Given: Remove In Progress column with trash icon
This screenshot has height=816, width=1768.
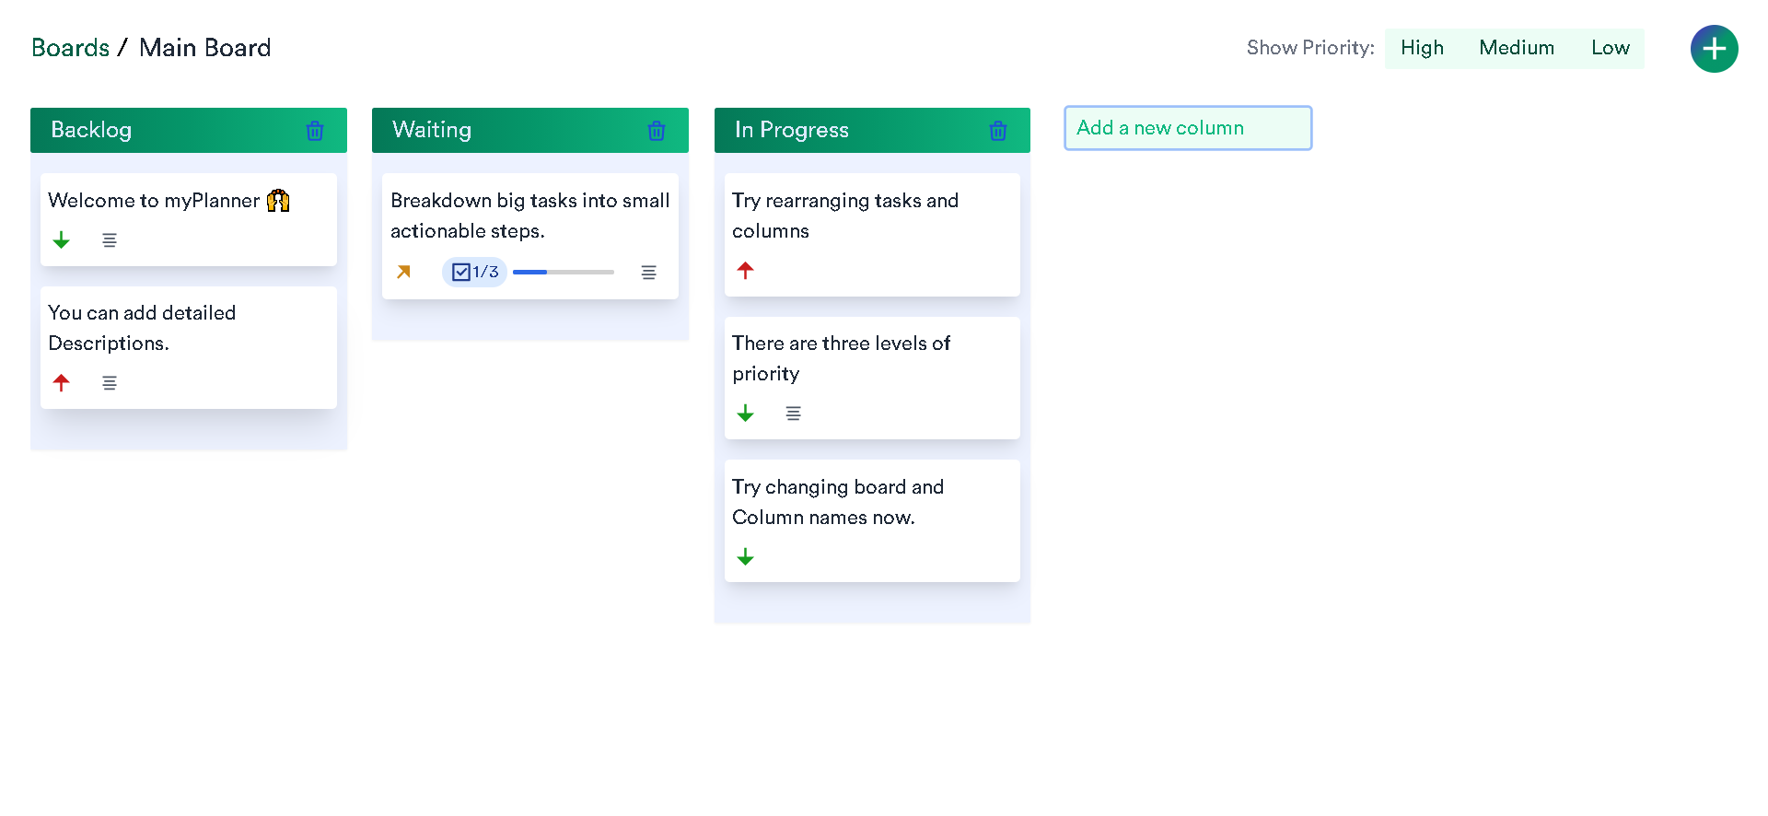Looking at the screenshot, I should (x=998, y=131).
